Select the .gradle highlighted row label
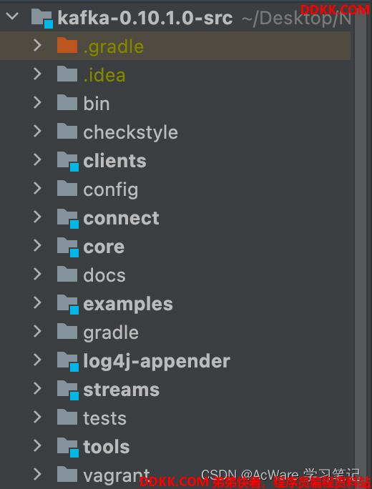The image size is (372, 489). (x=114, y=46)
